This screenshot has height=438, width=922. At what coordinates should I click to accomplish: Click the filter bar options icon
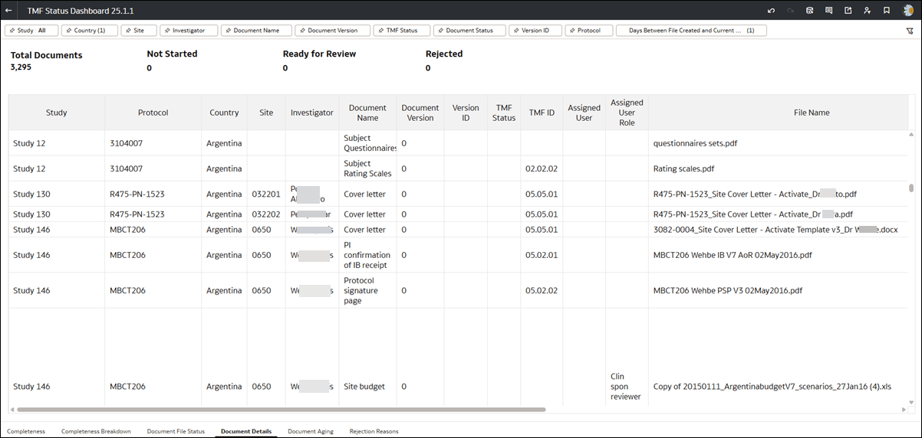pyautogui.click(x=909, y=31)
